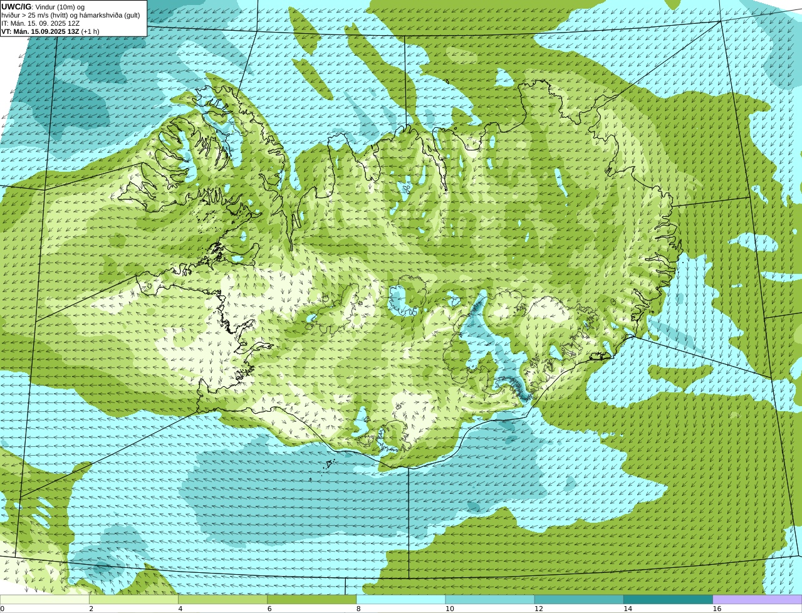This screenshot has width=802, height=613.
Task: Click the "hviður > 25 m/s (hvítt)" description line
Action: click(x=71, y=15)
